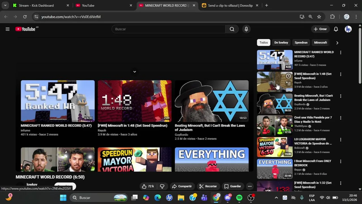Add Rayoh 1:48 video to Watch Later
Image resolution: width=362 pixels, height=204 pixels.
pos(288,76)
